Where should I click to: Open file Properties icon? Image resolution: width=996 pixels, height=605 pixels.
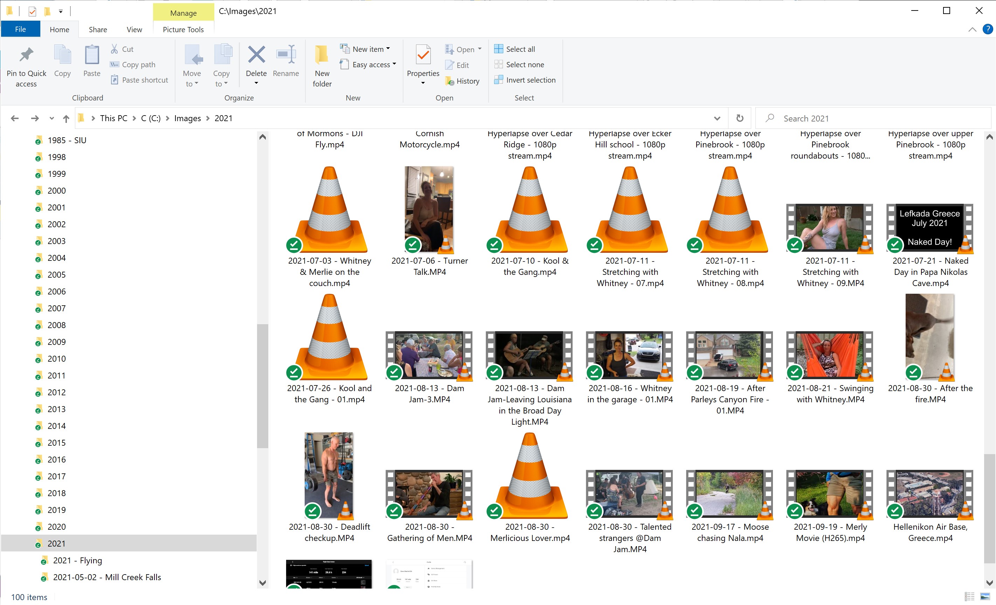click(423, 55)
